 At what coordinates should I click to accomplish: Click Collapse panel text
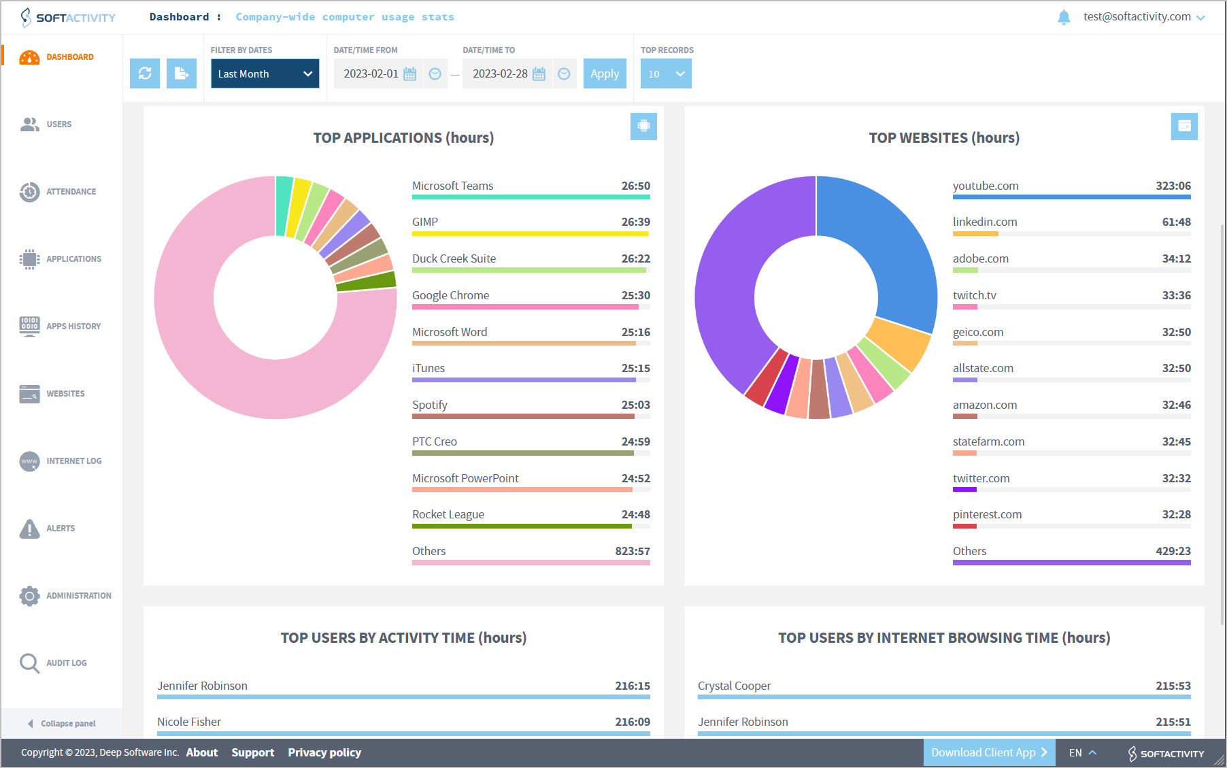click(x=68, y=724)
